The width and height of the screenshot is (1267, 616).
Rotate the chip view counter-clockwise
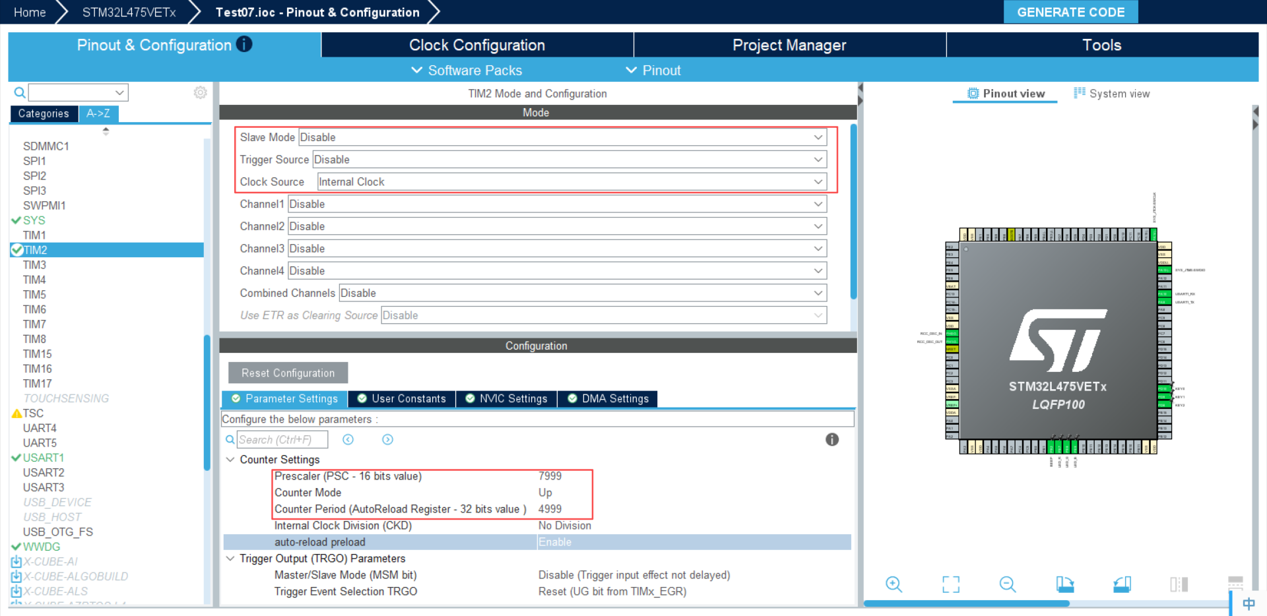click(x=1122, y=584)
